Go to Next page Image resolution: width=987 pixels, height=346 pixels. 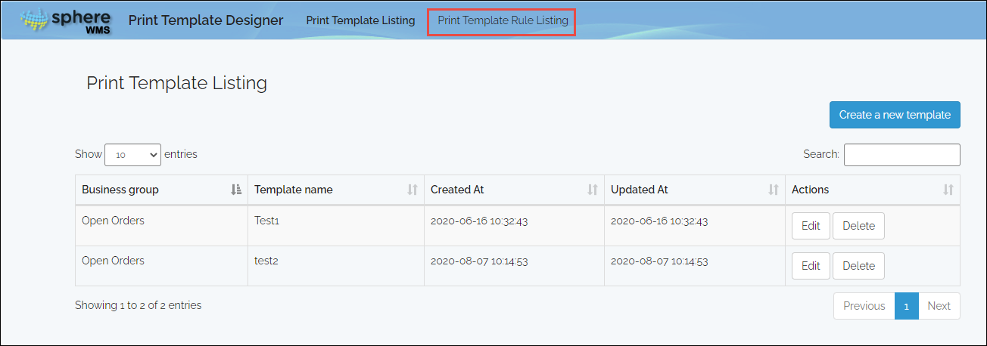(x=939, y=306)
